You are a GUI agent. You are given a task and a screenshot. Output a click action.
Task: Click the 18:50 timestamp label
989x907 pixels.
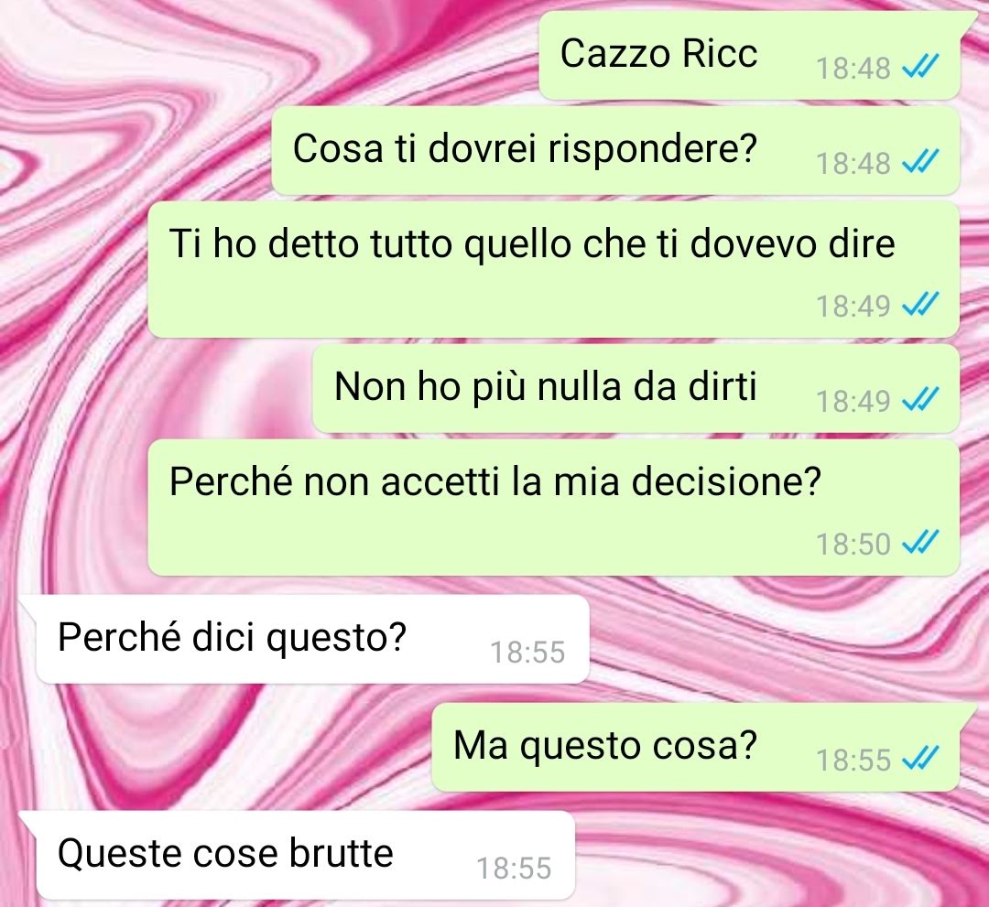pos(853,544)
